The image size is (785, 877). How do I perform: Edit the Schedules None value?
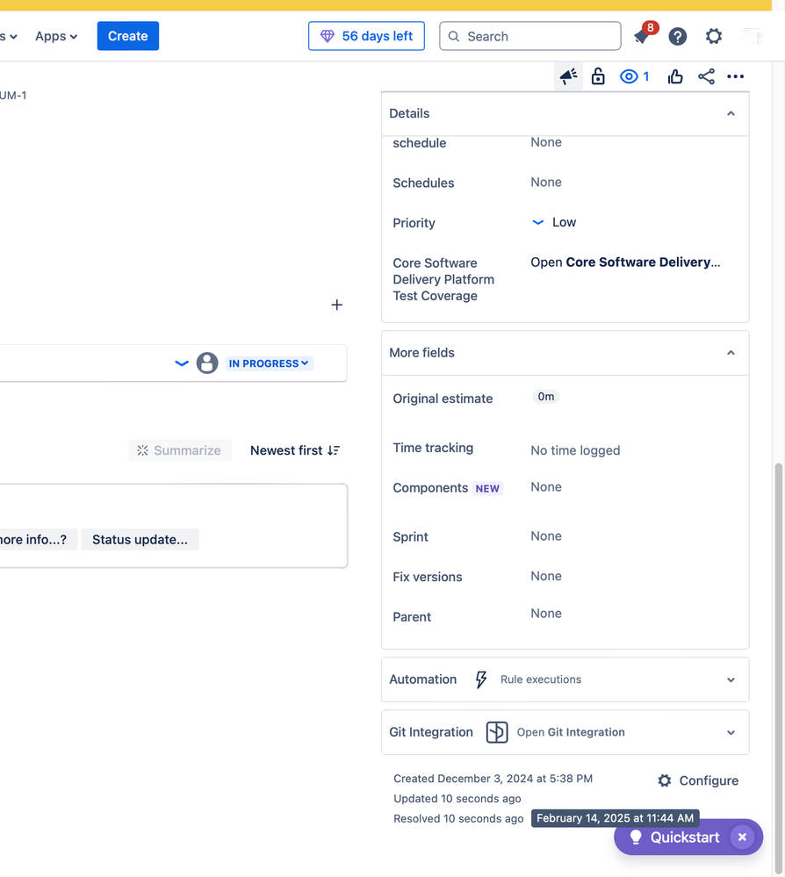tap(546, 183)
